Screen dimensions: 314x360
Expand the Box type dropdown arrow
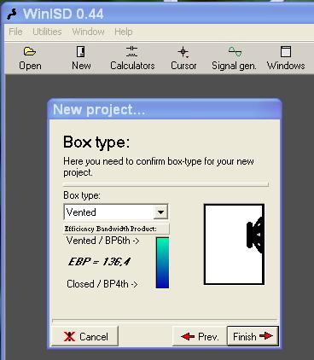(x=160, y=212)
